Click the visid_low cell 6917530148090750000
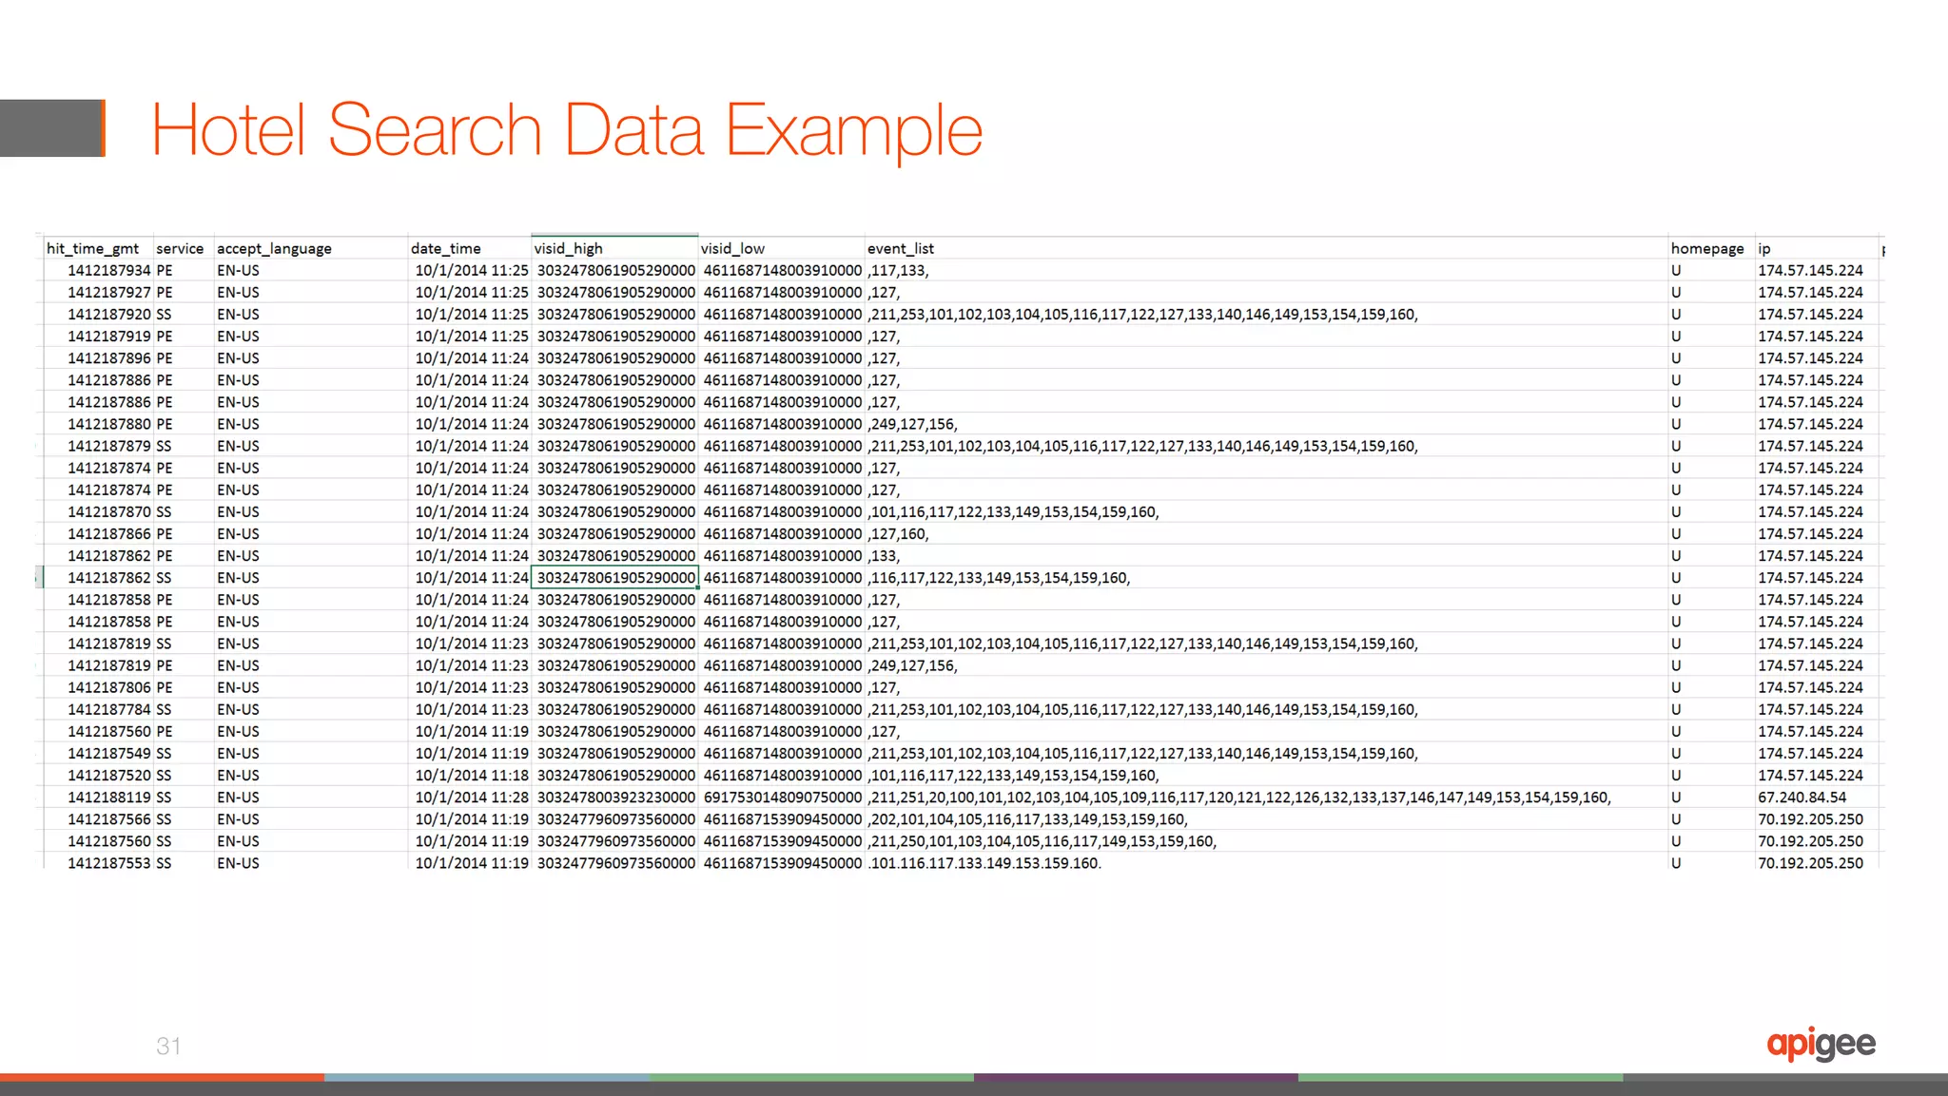The image size is (1948, 1096). pyautogui.click(x=781, y=797)
